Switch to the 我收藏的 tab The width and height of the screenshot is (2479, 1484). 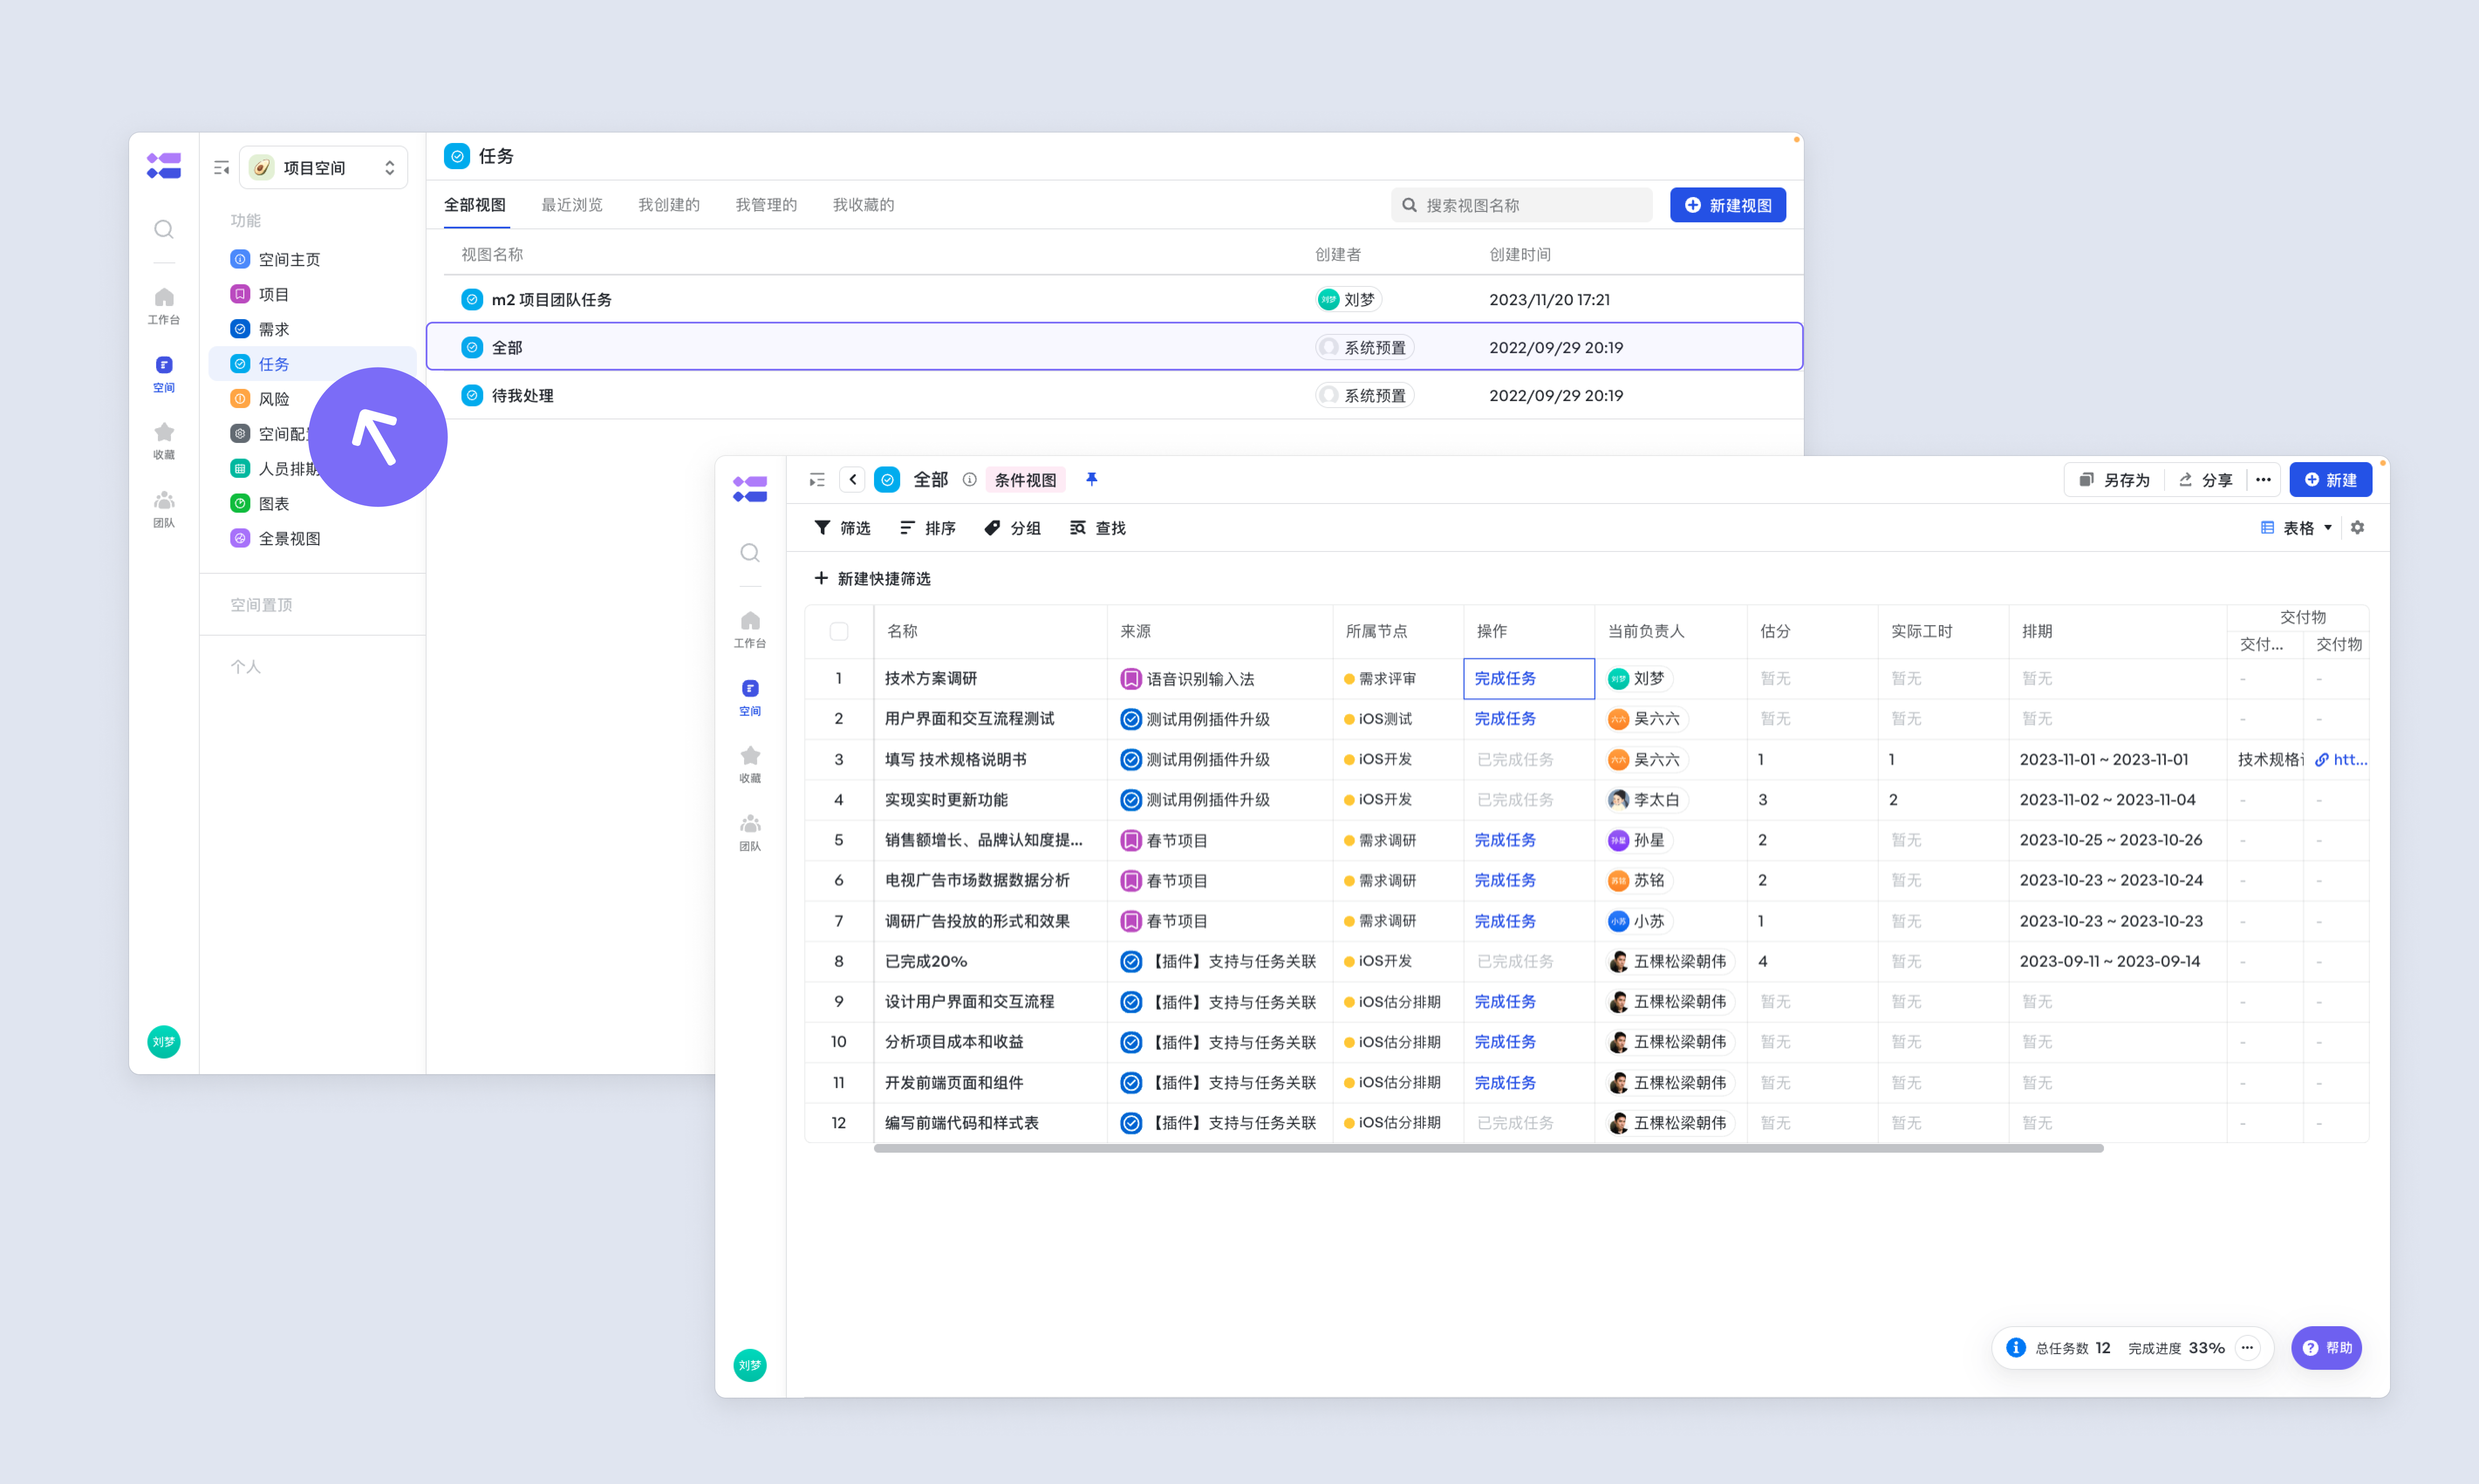(864, 205)
